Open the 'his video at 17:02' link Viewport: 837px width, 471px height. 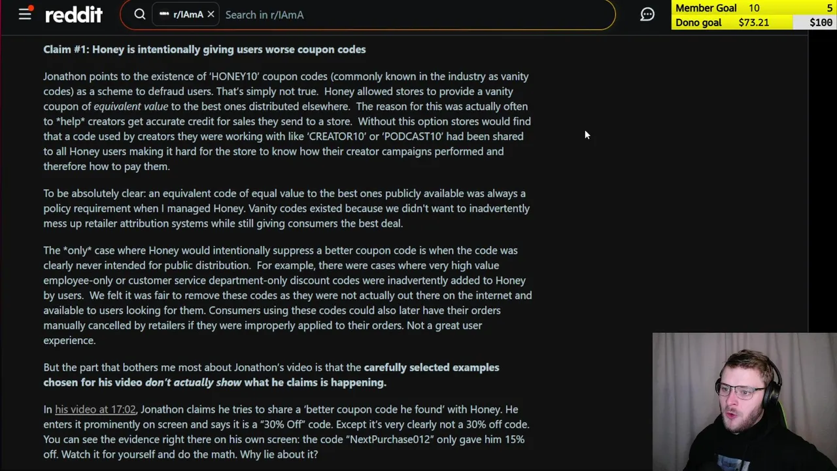pyautogui.click(x=95, y=410)
